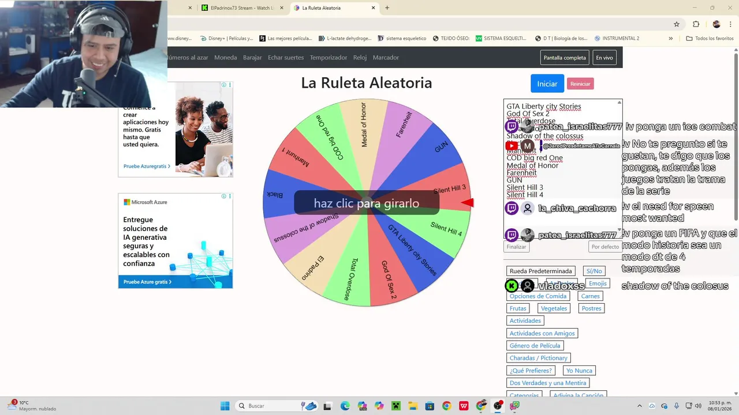Open the volume control in system tray
The width and height of the screenshot is (739, 415).
(698, 406)
